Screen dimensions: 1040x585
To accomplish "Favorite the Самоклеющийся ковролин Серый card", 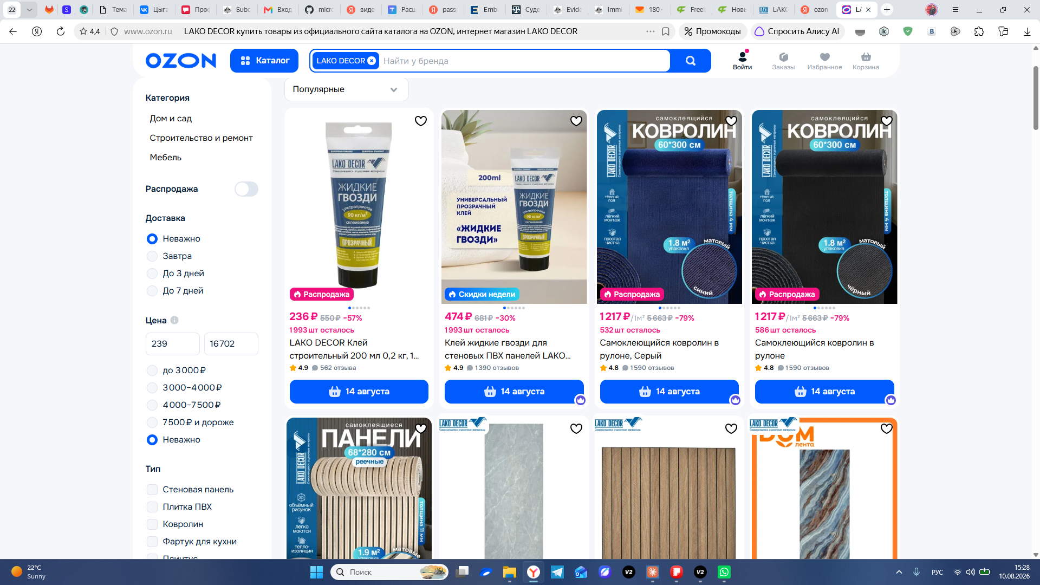I will click(731, 121).
